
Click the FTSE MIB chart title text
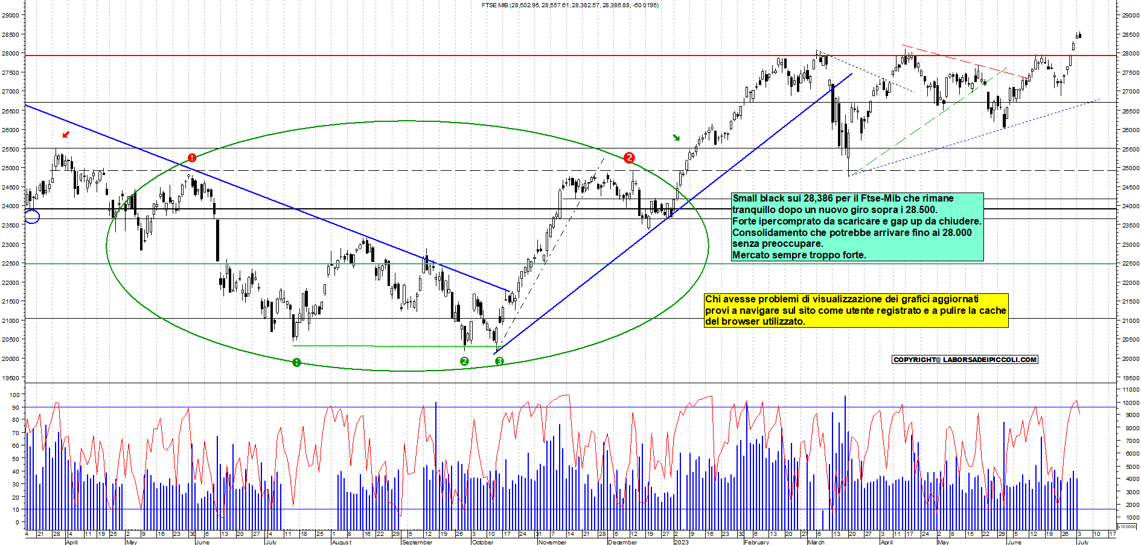570,5
